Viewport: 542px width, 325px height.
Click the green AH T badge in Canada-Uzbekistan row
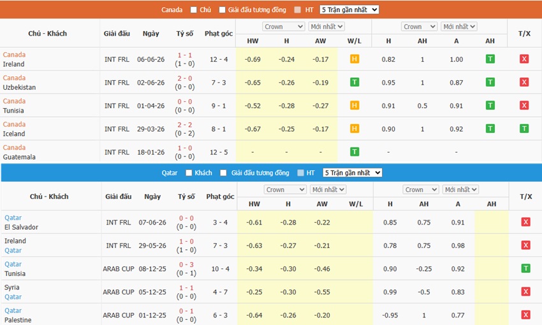click(490, 82)
